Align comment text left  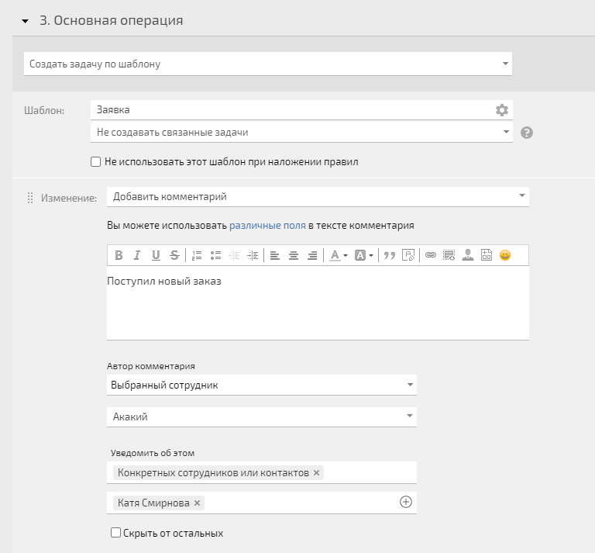pos(275,255)
